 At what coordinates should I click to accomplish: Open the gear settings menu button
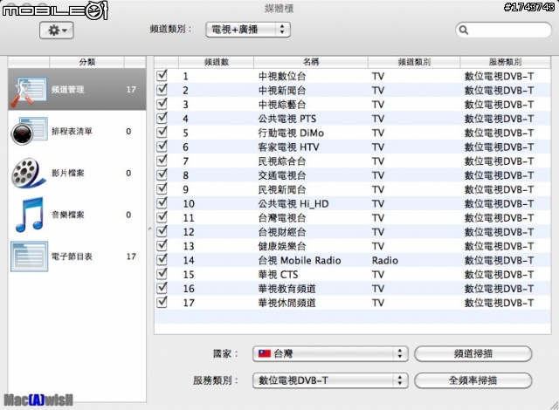[57, 31]
